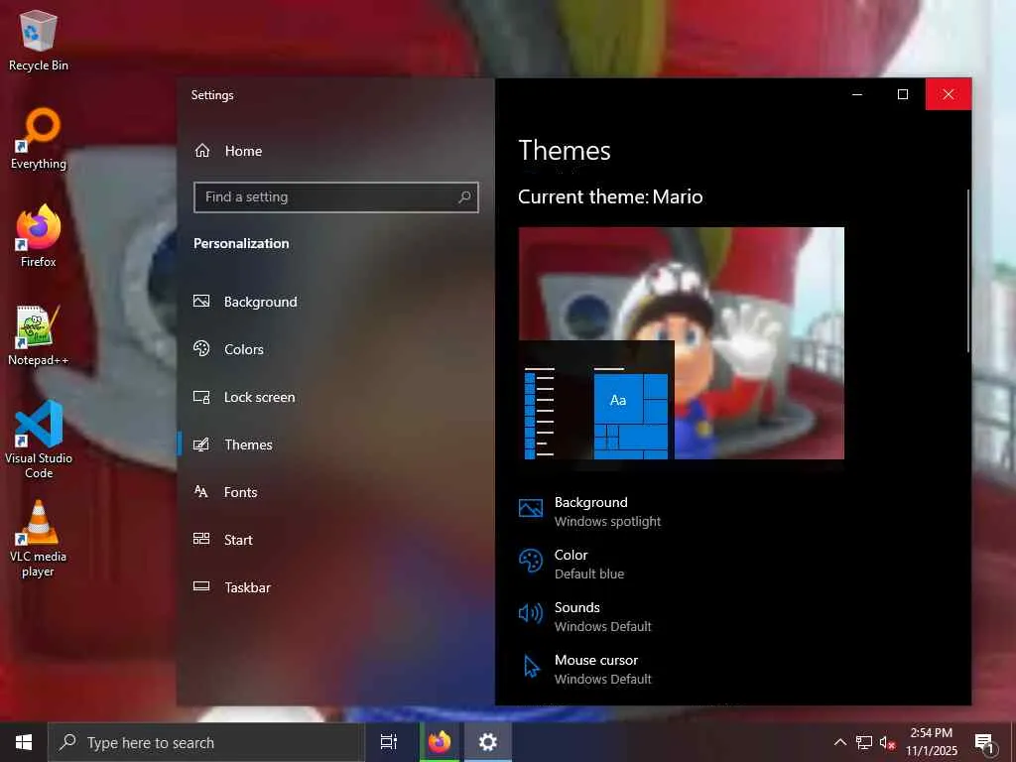The image size is (1016, 762).
Task: Select the Visual Studio Code desktop shortcut
Action: coord(39,440)
